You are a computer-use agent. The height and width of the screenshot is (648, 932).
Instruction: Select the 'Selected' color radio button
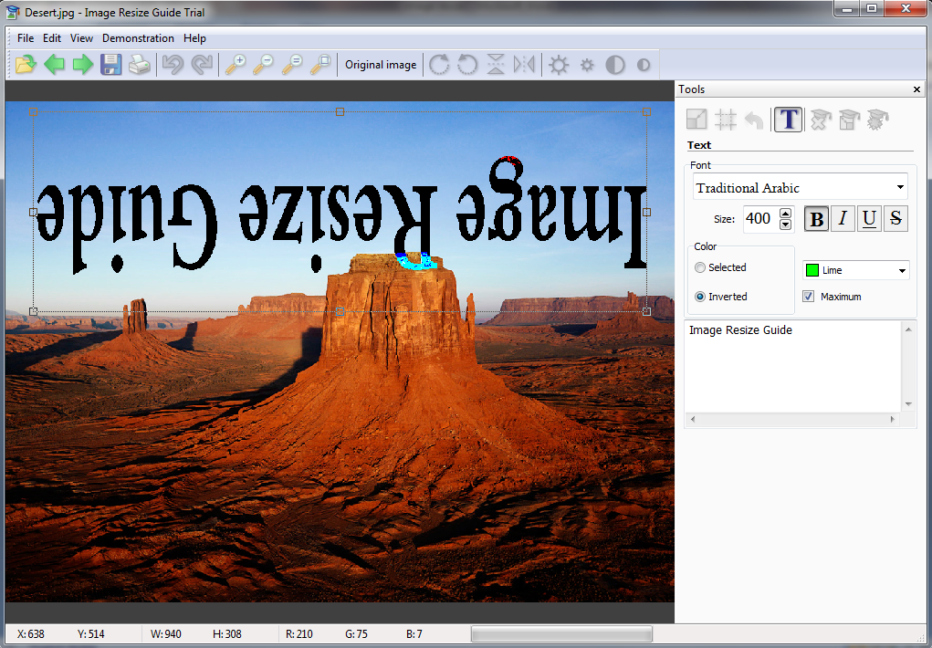coord(700,267)
